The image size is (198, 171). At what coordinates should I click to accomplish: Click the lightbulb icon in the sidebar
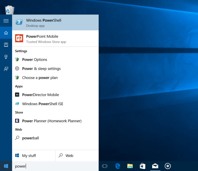pyautogui.click(x=6, y=57)
